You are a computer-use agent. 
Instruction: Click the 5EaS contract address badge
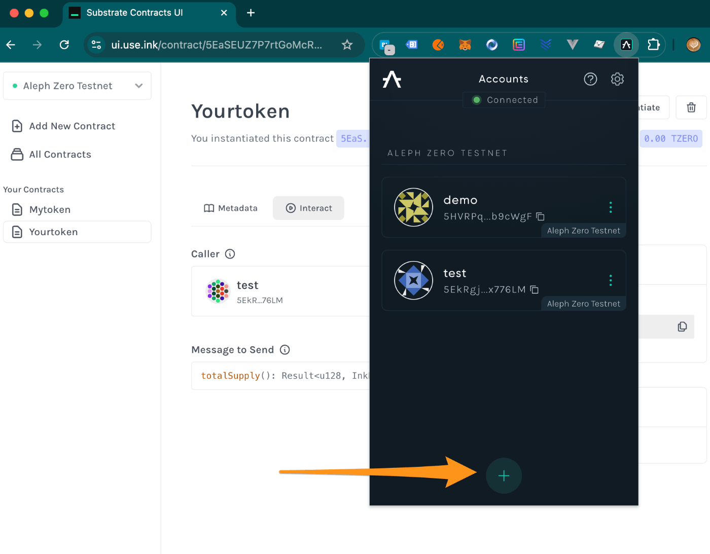click(x=353, y=138)
